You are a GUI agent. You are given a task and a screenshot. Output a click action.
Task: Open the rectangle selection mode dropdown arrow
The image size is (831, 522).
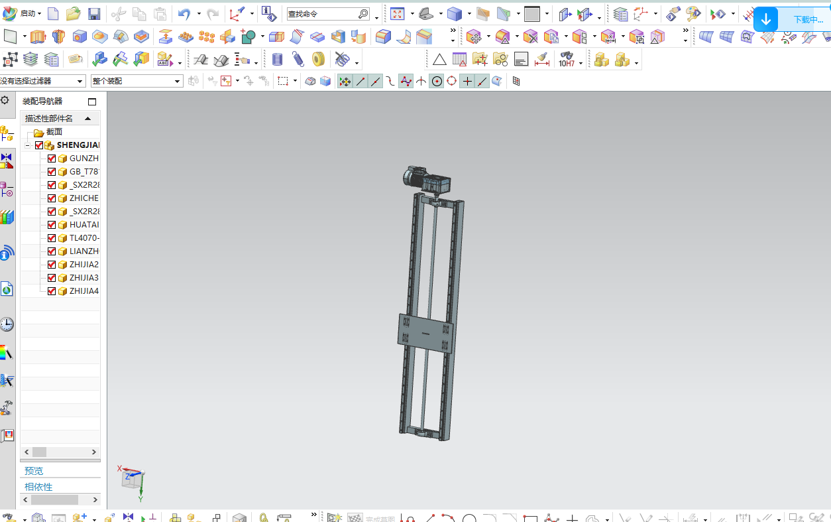tap(295, 82)
